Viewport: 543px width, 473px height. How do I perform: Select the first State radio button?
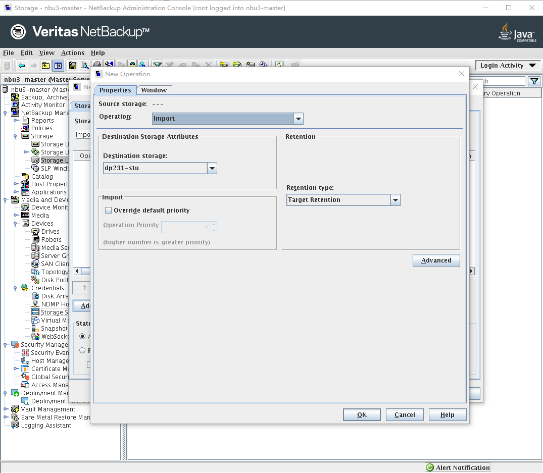82,336
